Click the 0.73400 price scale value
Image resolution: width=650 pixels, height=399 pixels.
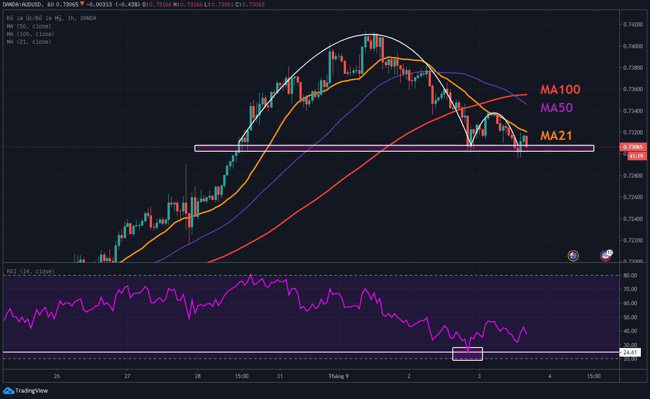click(x=633, y=111)
